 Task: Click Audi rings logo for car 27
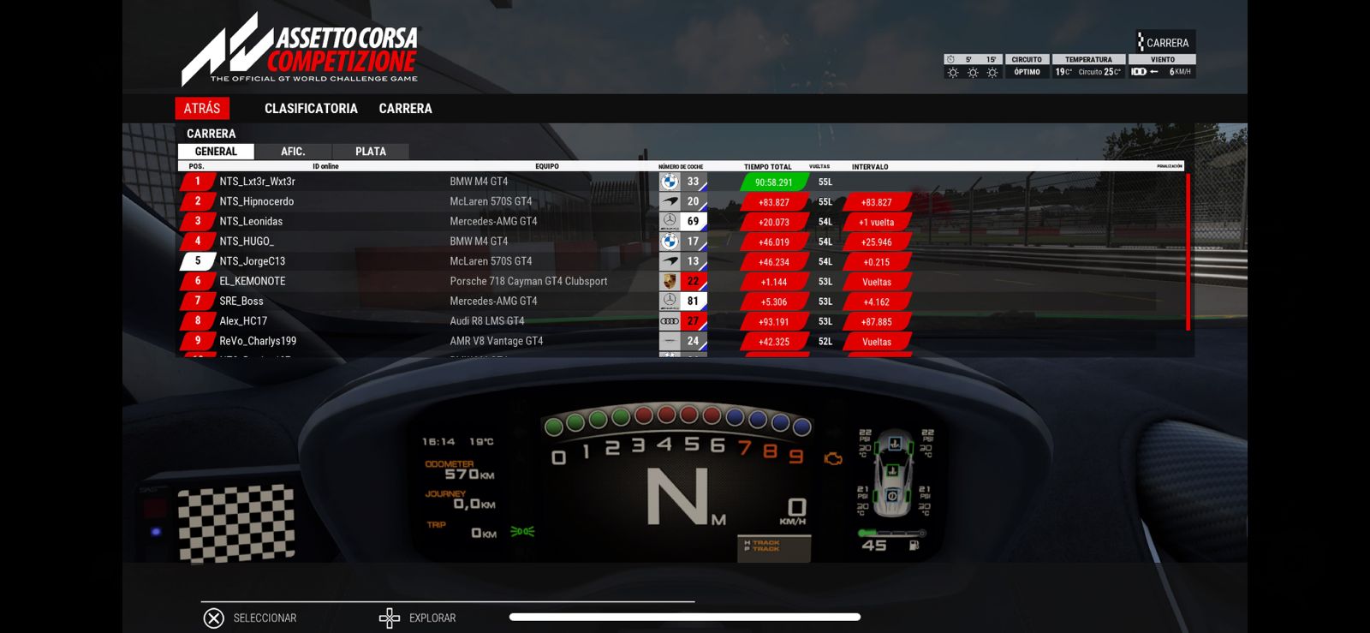pos(670,321)
